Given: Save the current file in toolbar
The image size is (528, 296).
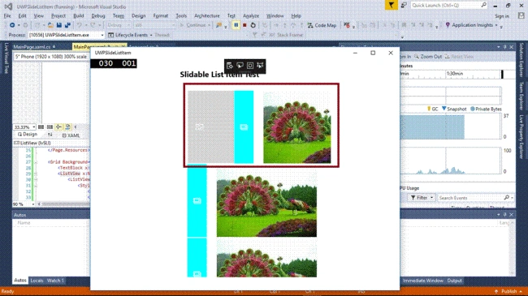Looking at the screenshot, I should click(x=59, y=25).
